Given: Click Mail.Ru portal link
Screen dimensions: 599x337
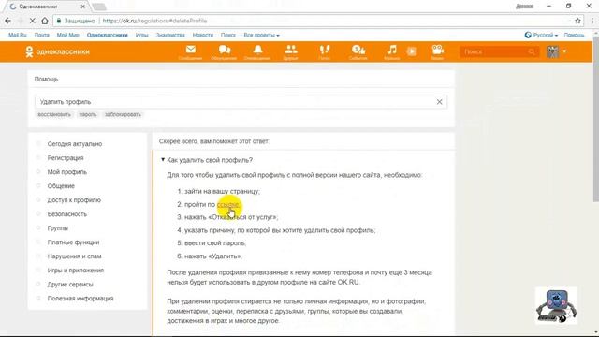Looking at the screenshot, I should point(18,35).
